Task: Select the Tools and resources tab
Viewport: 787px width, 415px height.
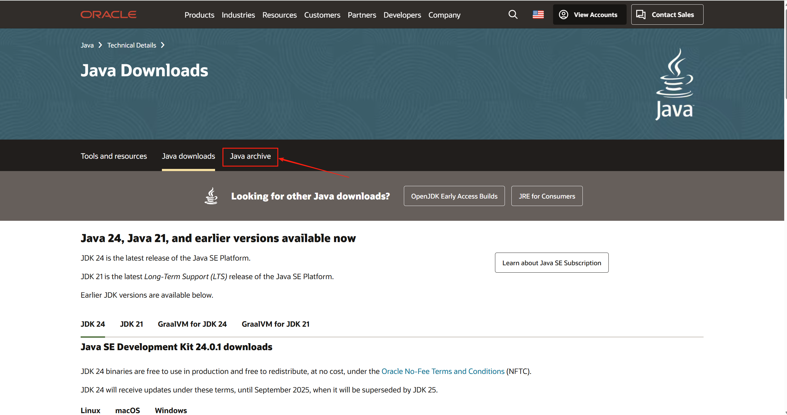Action: (x=114, y=156)
